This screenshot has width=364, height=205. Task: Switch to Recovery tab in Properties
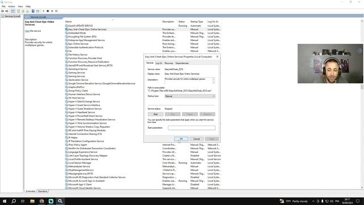tap(169, 63)
